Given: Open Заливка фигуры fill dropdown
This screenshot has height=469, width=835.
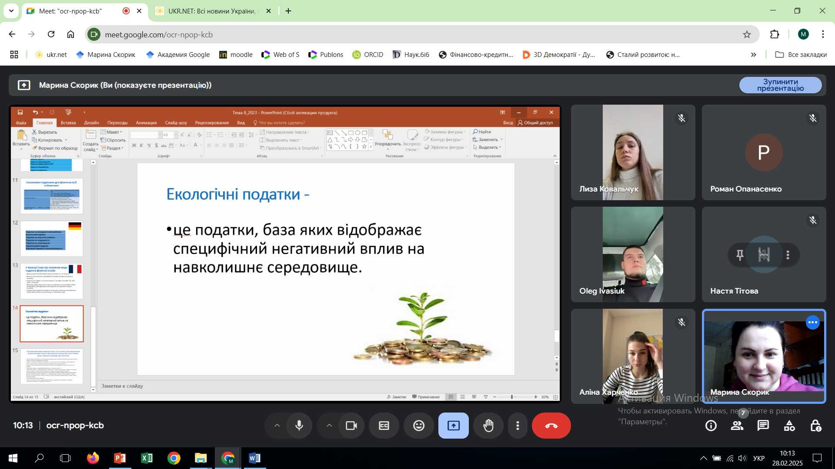Looking at the screenshot, I should tap(445, 132).
